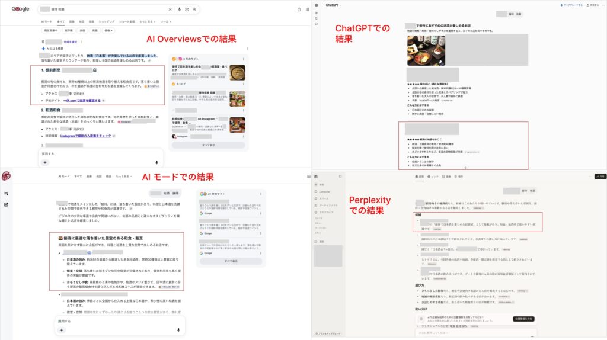Click the dark location sharing button in Perplexity

pyautogui.click(x=524, y=319)
